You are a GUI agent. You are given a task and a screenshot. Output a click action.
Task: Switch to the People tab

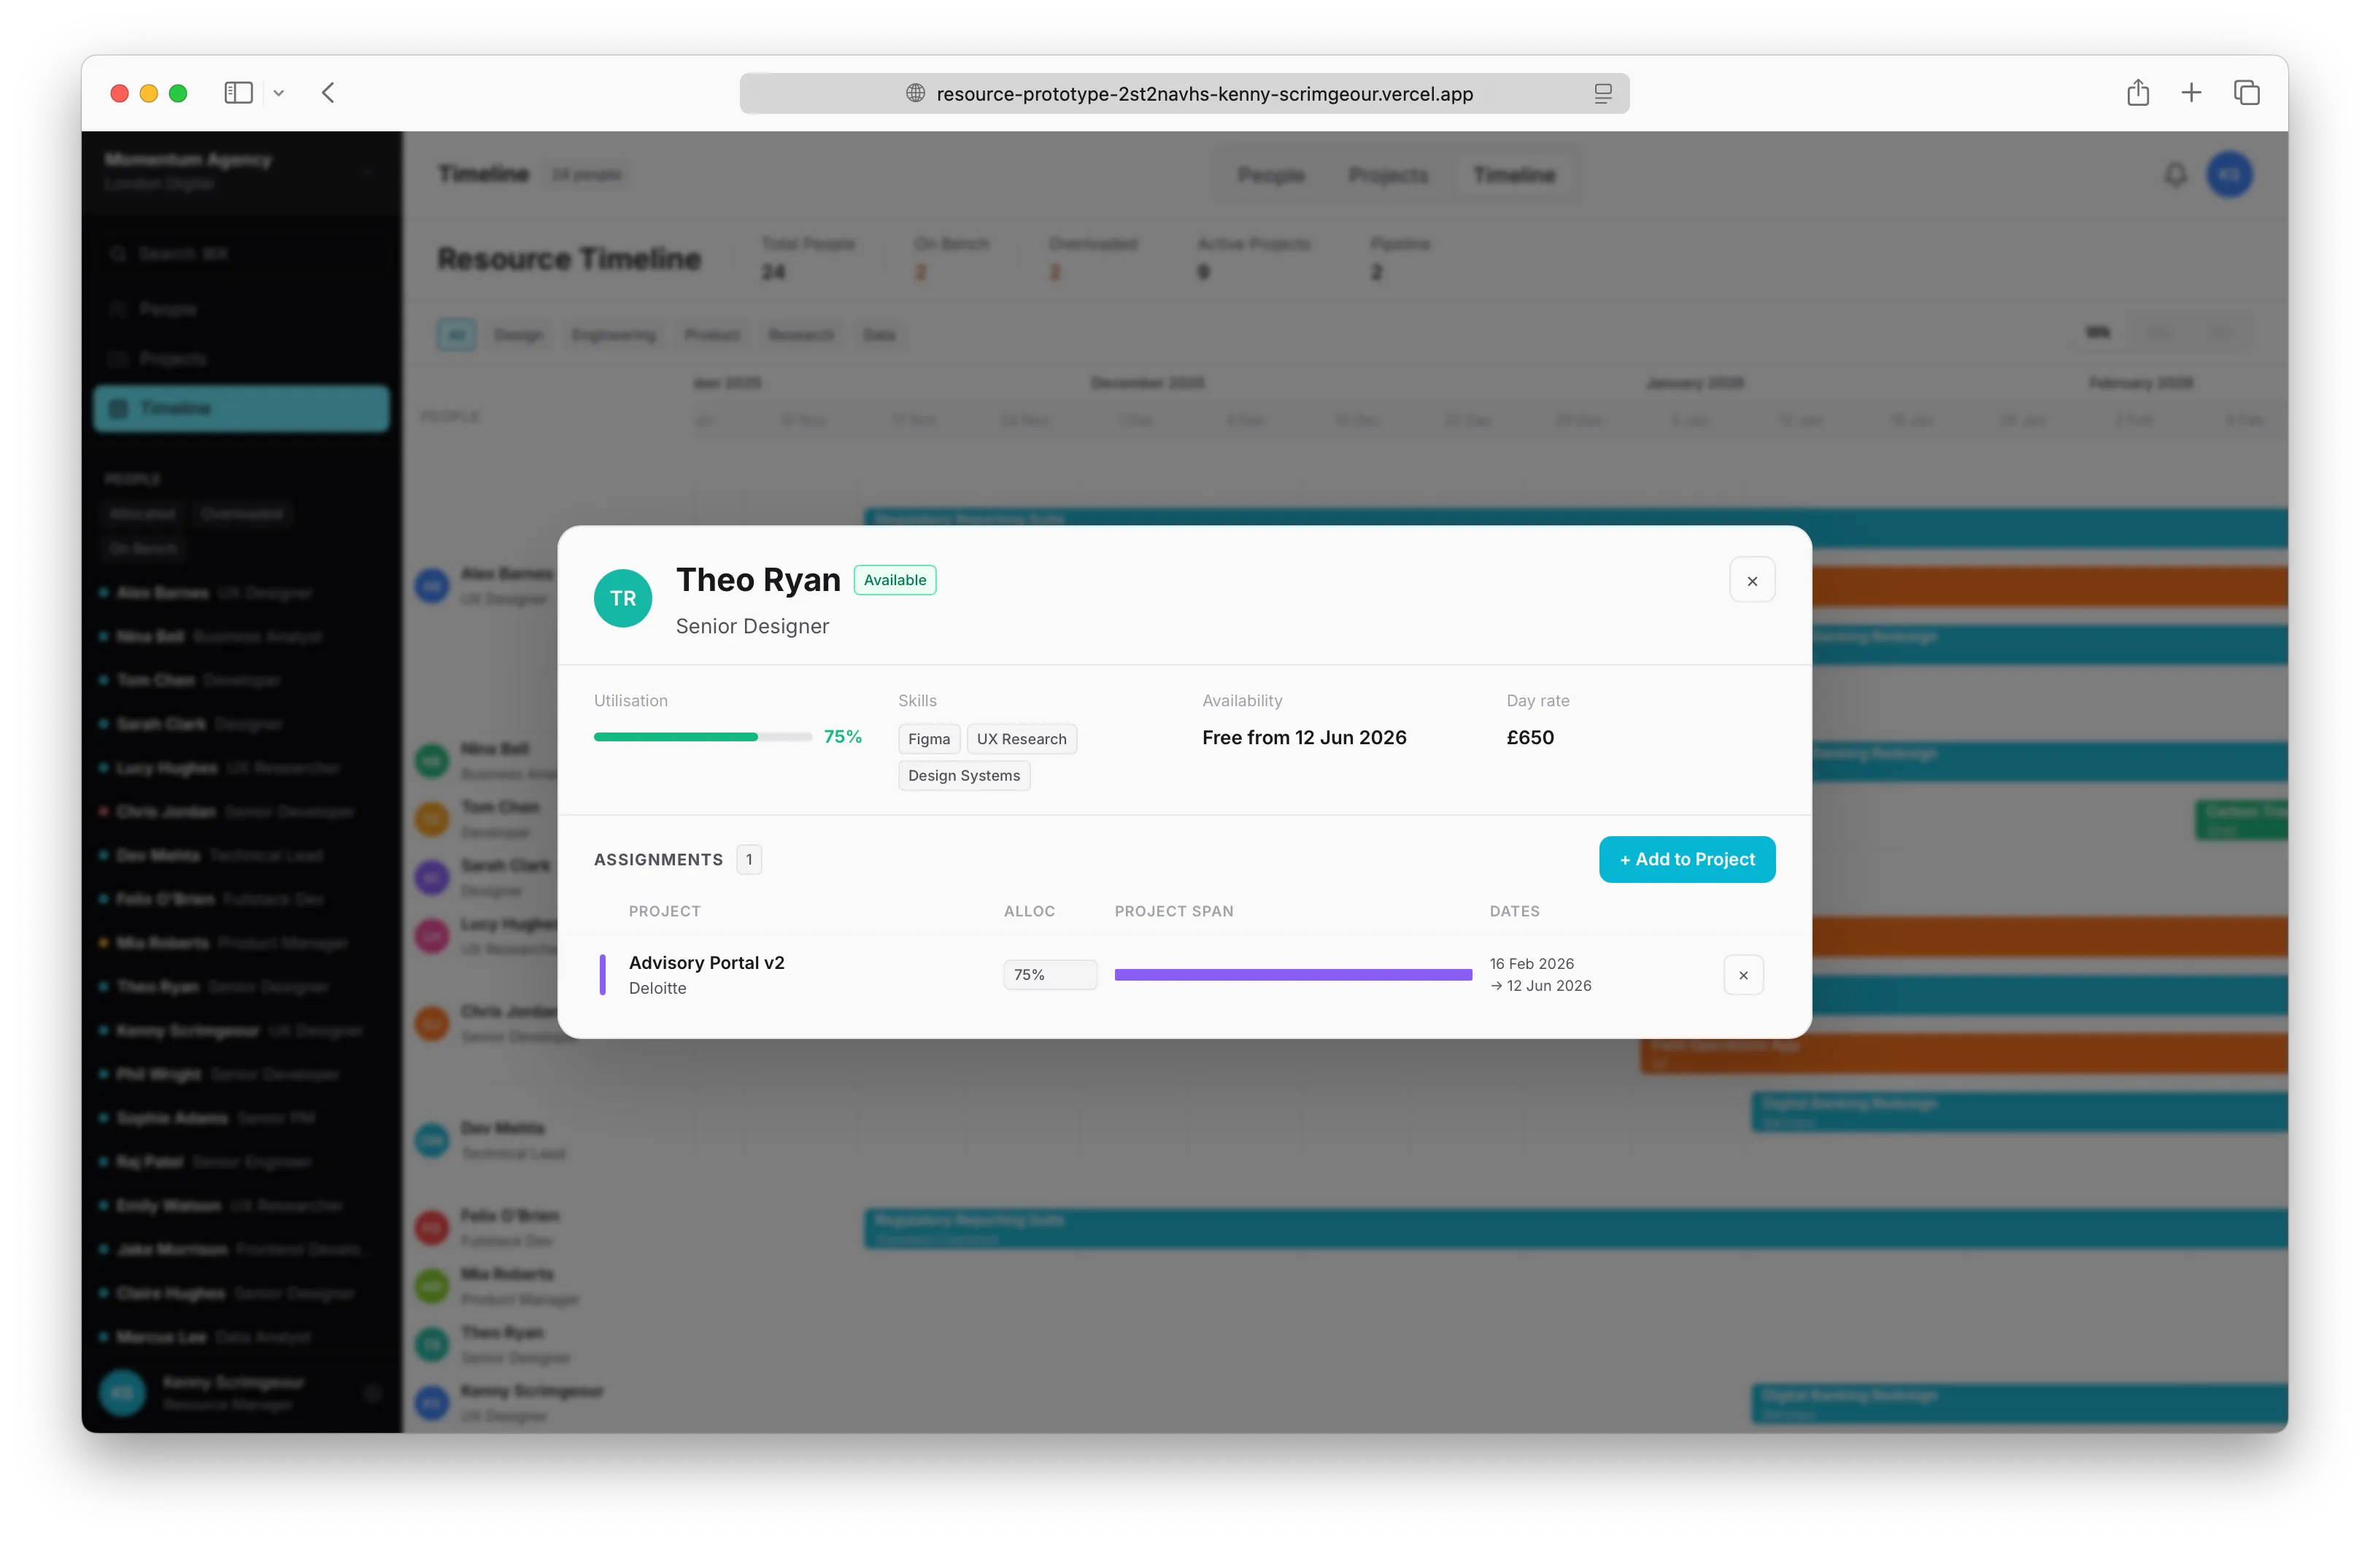point(1270,175)
